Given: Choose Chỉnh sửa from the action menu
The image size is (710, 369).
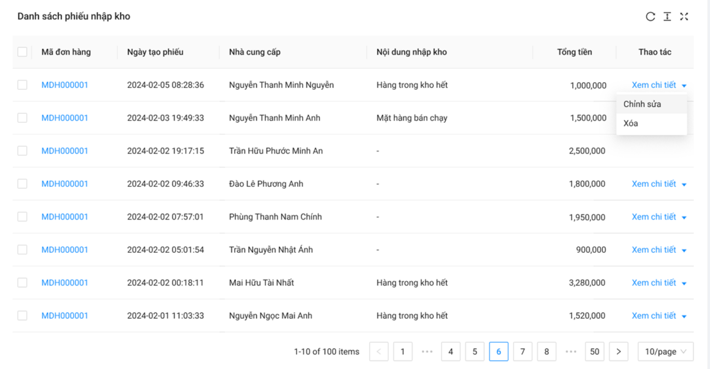Looking at the screenshot, I should [x=652, y=104].
